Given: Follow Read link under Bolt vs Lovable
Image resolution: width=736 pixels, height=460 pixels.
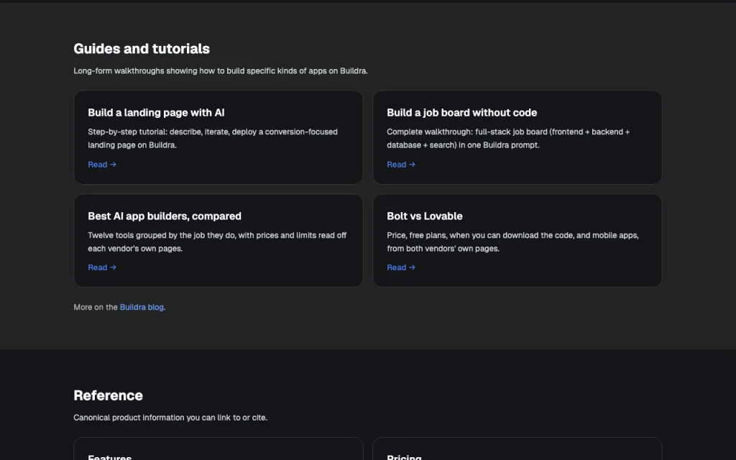Looking at the screenshot, I should [x=401, y=267].
